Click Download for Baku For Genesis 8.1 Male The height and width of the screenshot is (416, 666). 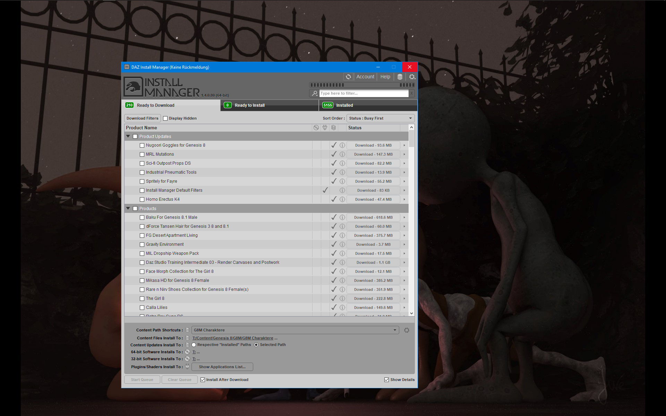(x=373, y=217)
